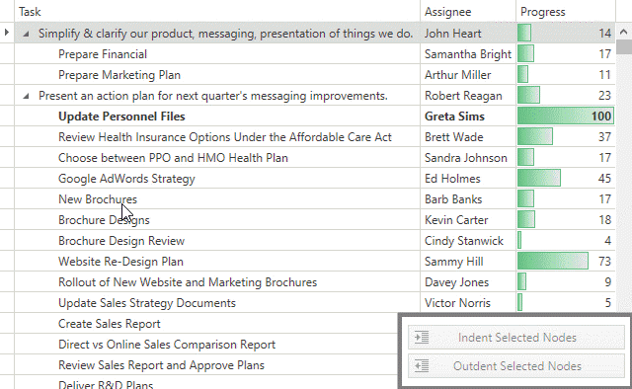
Task: Click the Brochure Design Review task
Action: [x=121, y=241]
